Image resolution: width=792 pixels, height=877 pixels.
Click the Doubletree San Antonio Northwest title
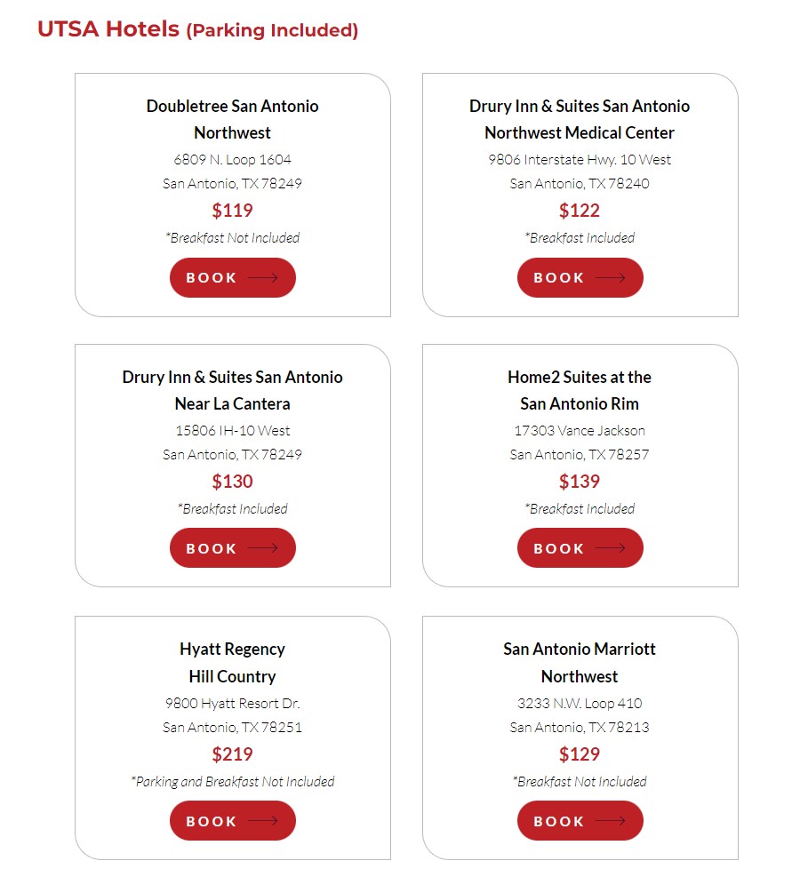(232, 119)
